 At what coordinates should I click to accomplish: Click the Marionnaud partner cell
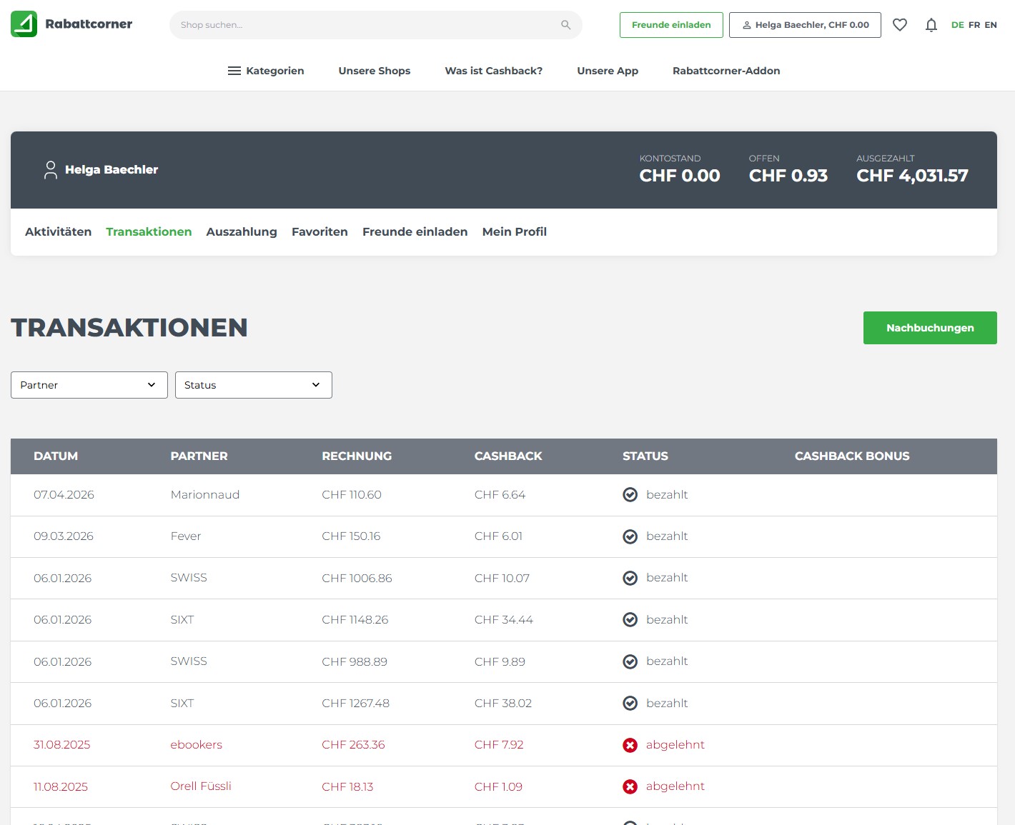[205, 495]
